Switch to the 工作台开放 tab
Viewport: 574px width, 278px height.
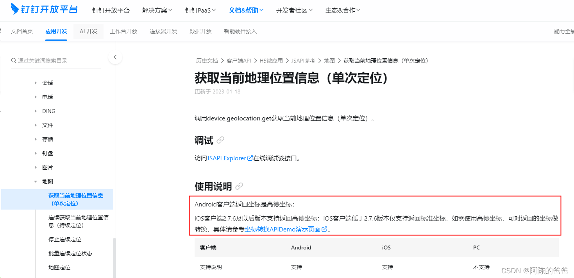[123, 31]
